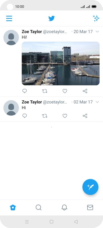
Task: Retweet the 20 Mar 17 tweet
Action: point(45,91)
